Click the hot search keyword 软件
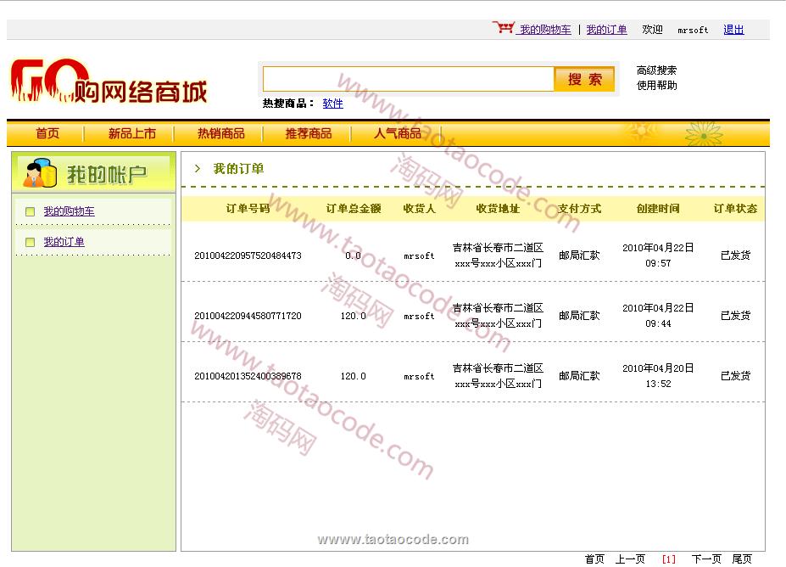This screenshot has height=567, width=786. pyautogui.click(x=332, y=104)
